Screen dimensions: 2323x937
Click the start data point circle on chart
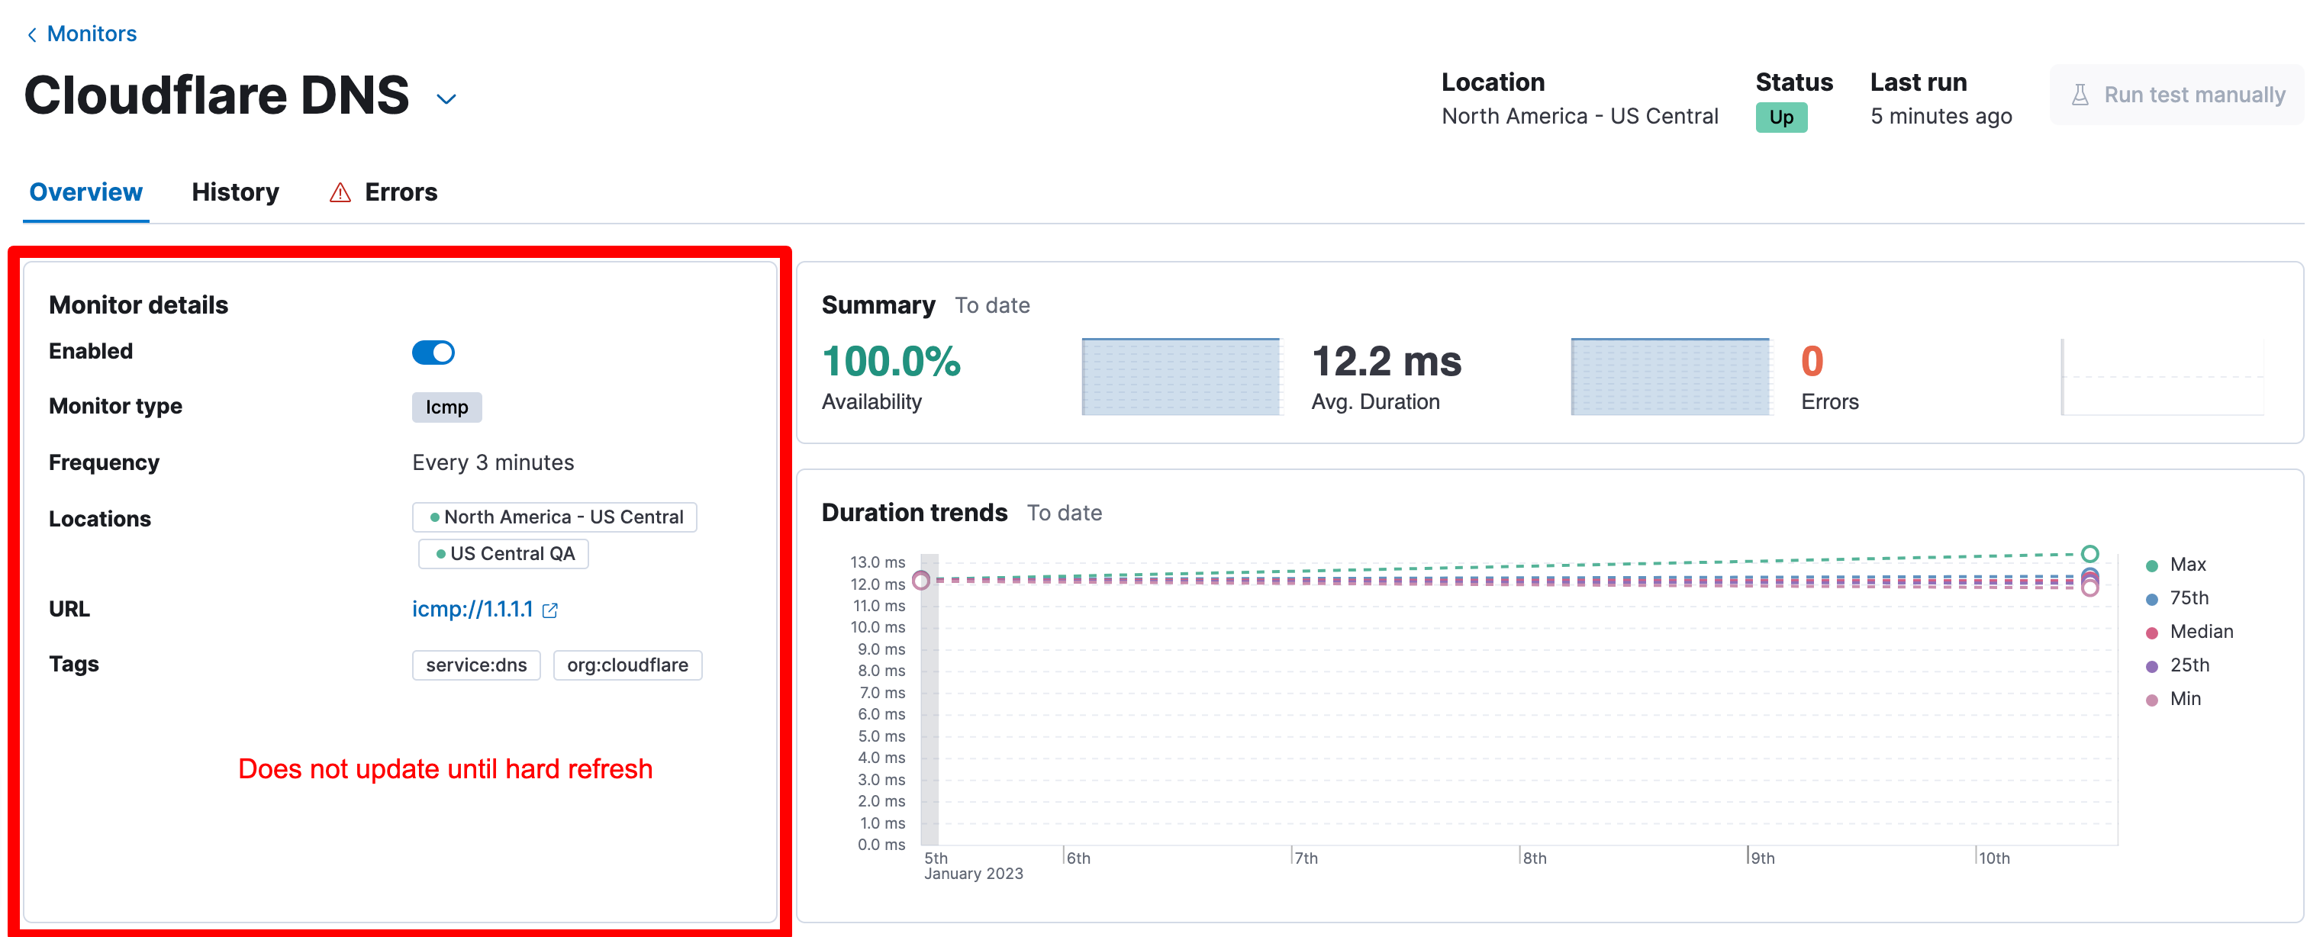pyautogui.click(x=920, y=580)
